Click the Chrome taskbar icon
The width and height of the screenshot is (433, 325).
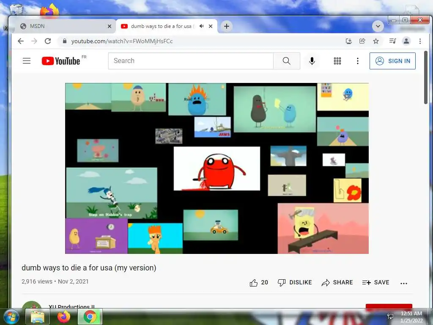(x=90, y=317)
